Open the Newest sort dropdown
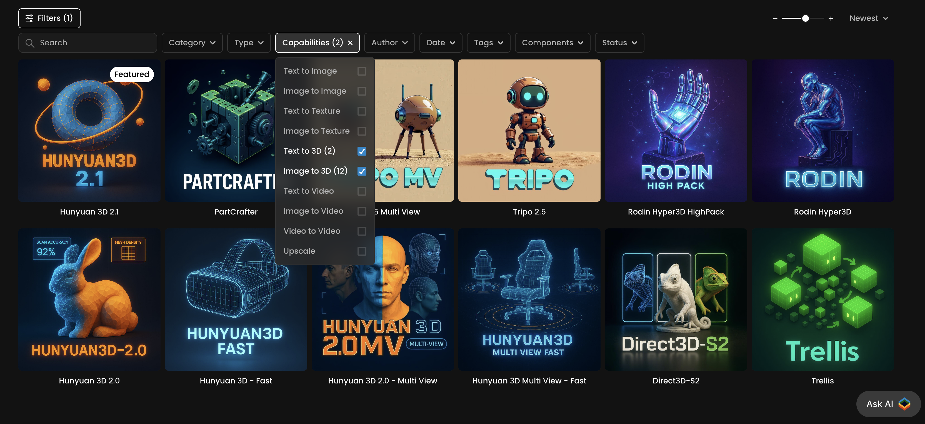The height and width of the screenshot is (424, 925). coord(869,18)
